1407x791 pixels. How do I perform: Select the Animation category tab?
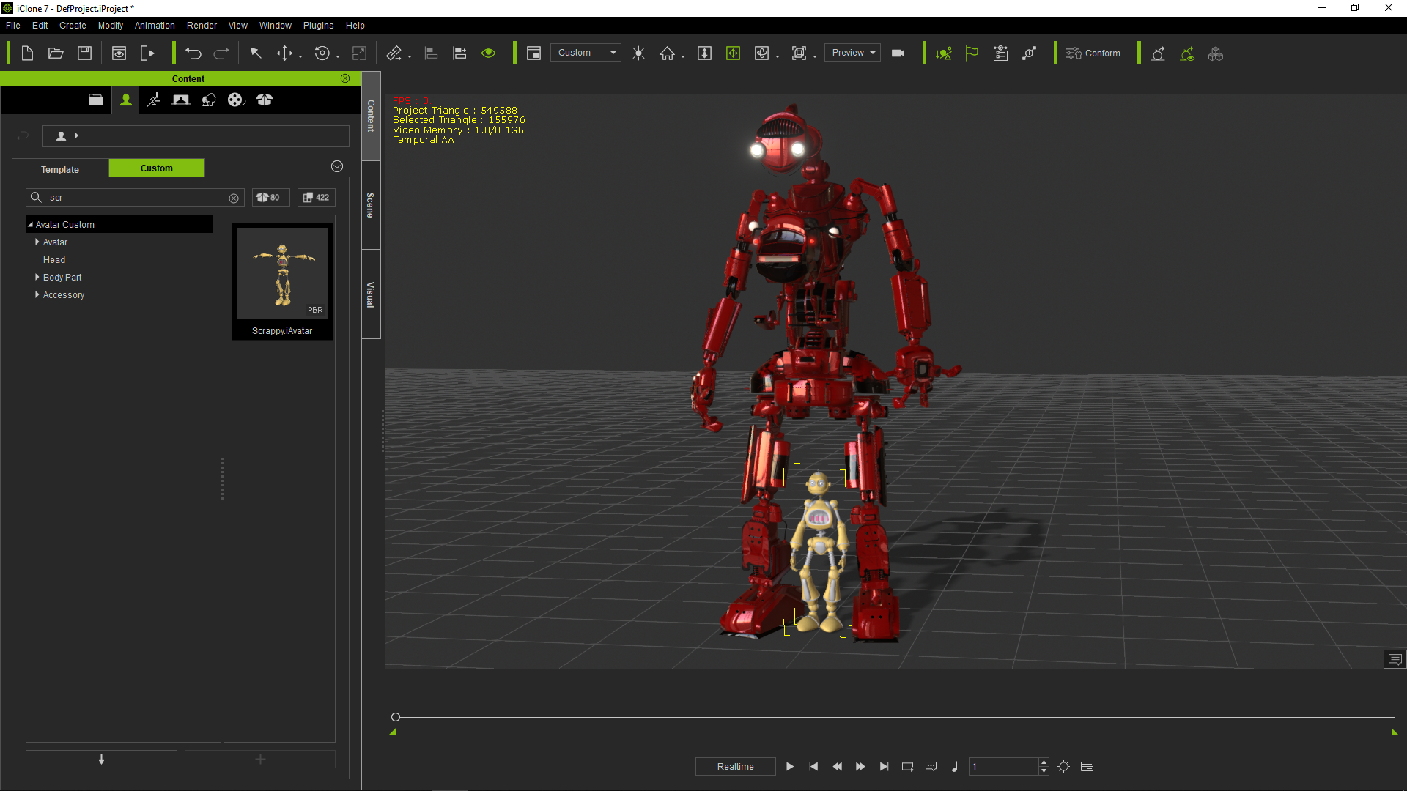[153, 100]
